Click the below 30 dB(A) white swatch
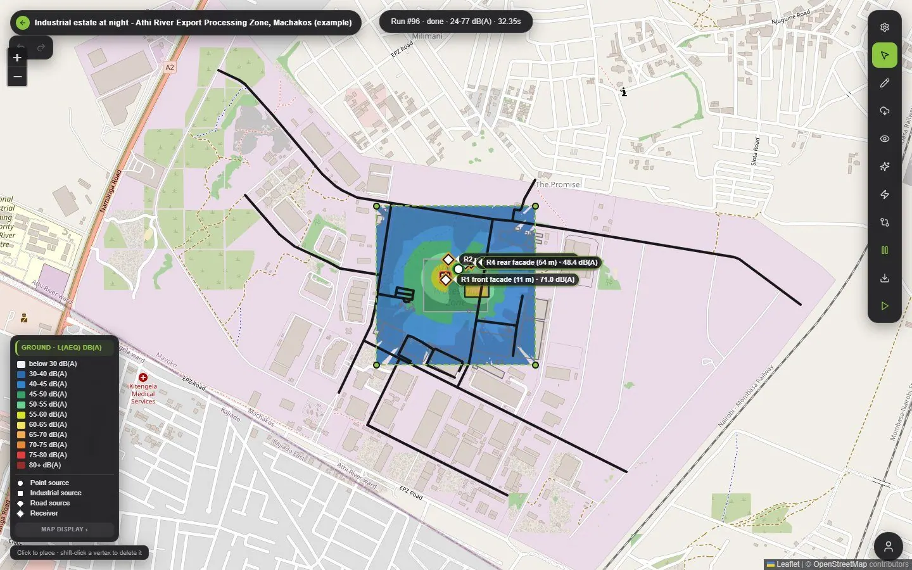 click(21, 364)
